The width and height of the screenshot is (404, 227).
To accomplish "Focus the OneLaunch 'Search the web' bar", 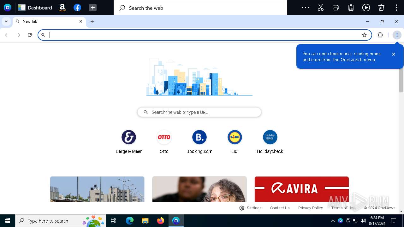I will (x=200, y=8).
